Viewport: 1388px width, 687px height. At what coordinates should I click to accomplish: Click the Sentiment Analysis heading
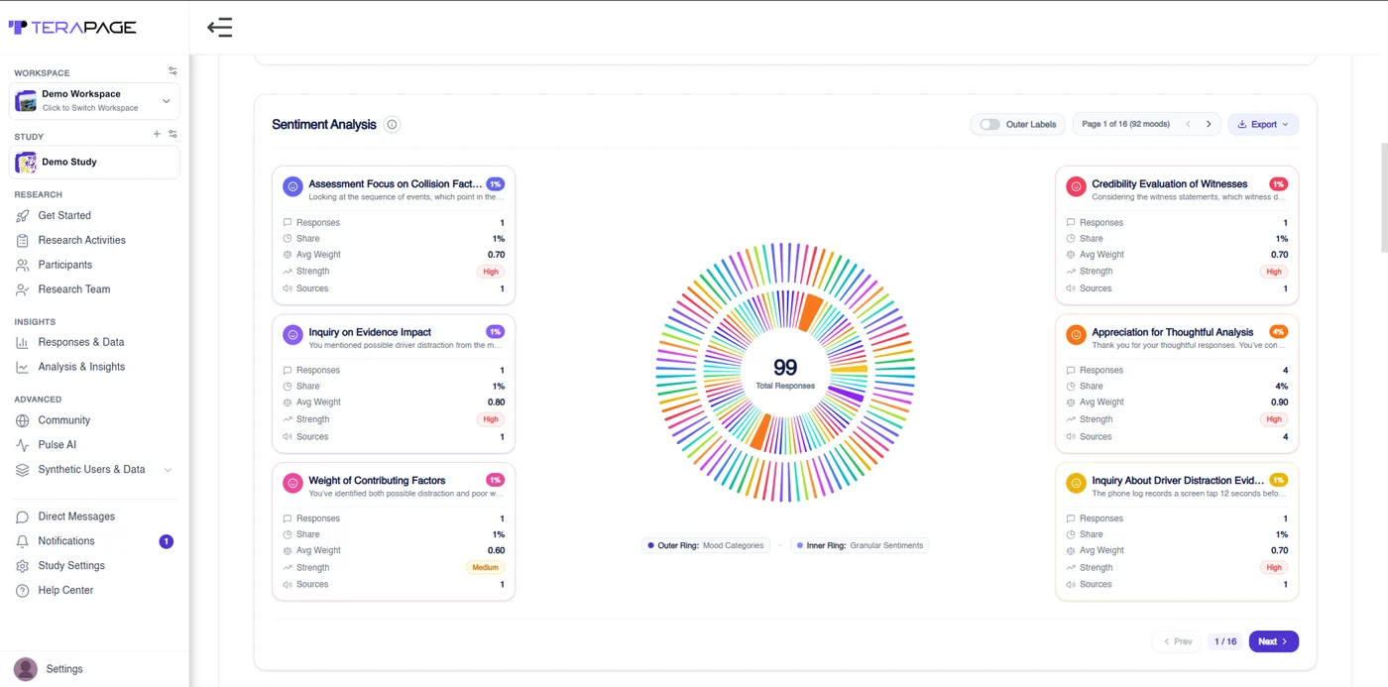tap(324, 125)
